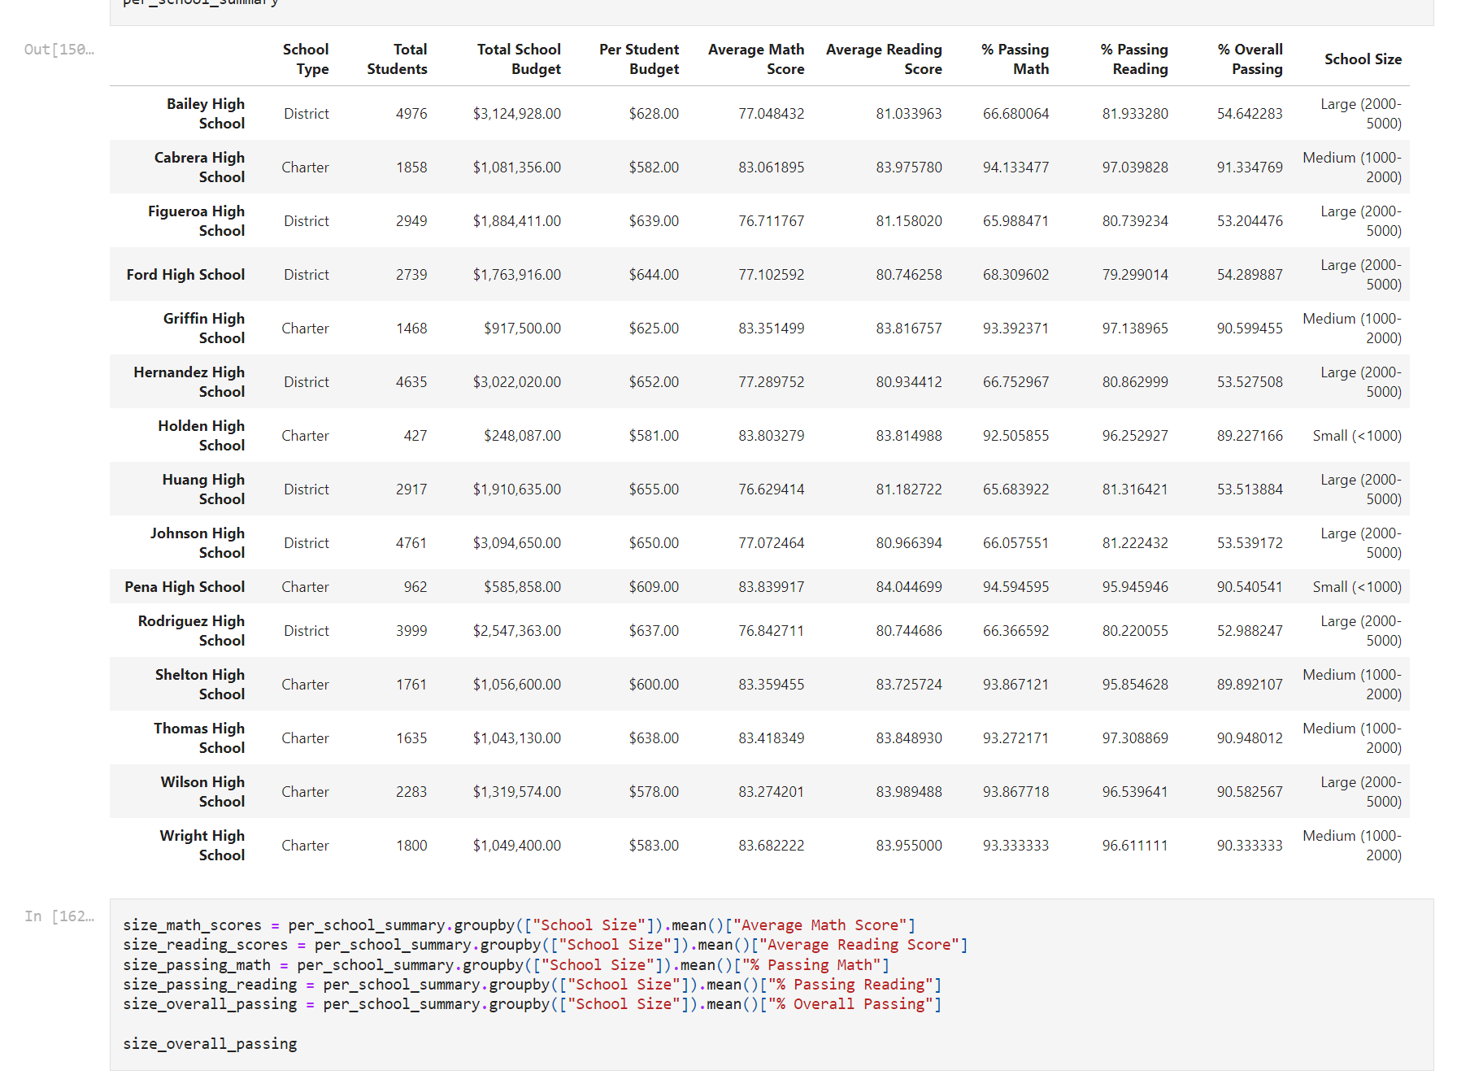Click the budget value $1,081,356.00
Image resolution: width=1457 pixels, height=1079 pixels.
click(517, 168)
